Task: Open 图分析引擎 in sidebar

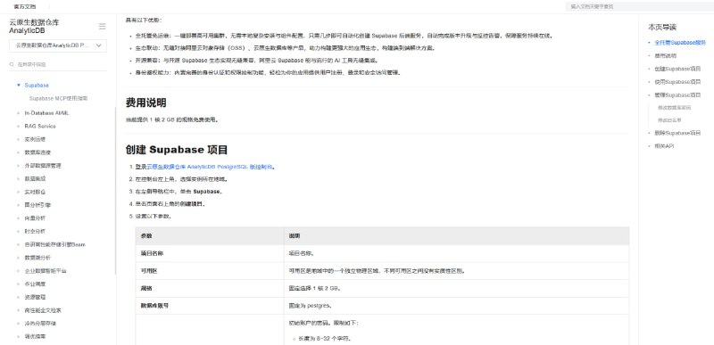Action: click(x=37, y=205)
